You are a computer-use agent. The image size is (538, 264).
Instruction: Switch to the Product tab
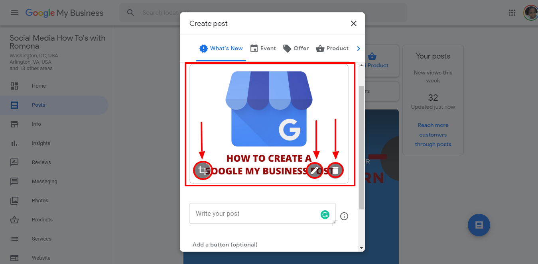pyautogui.click(x=332, y=49)
